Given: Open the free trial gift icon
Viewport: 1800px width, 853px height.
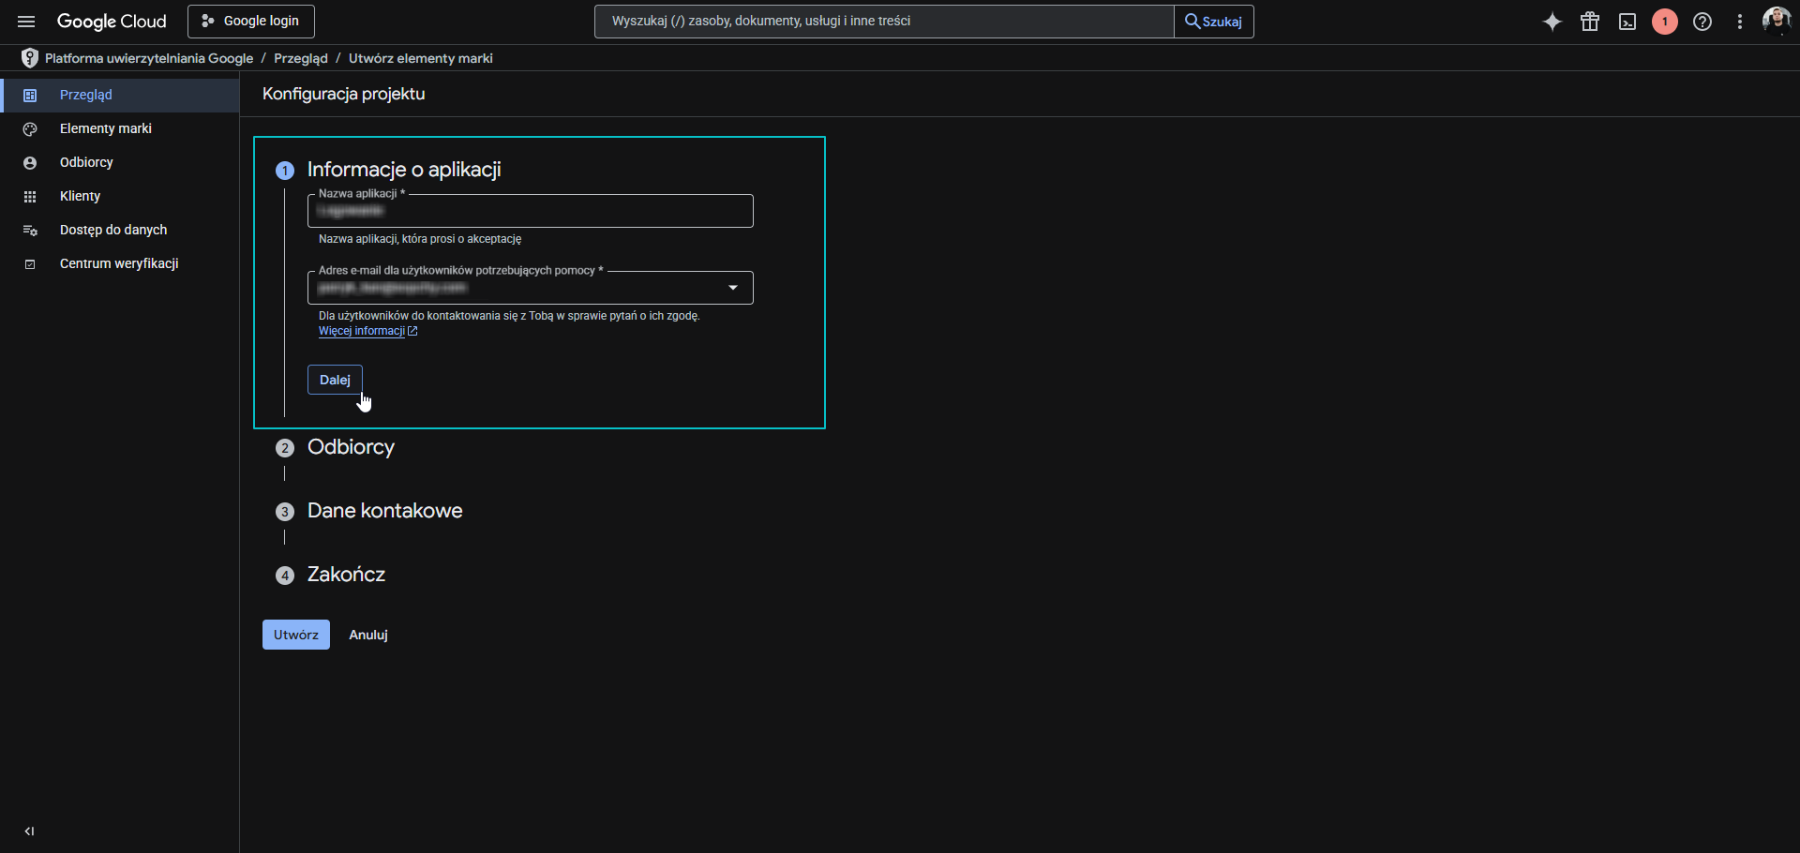Looking at the screenshot, I should coord(1589,21).
